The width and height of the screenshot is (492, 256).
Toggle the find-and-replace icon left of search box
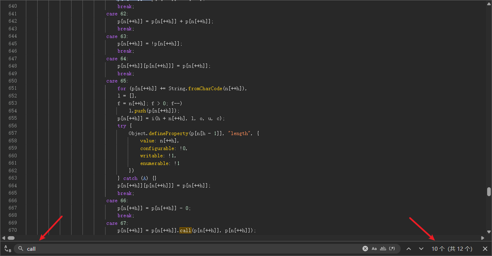[8, 249]
